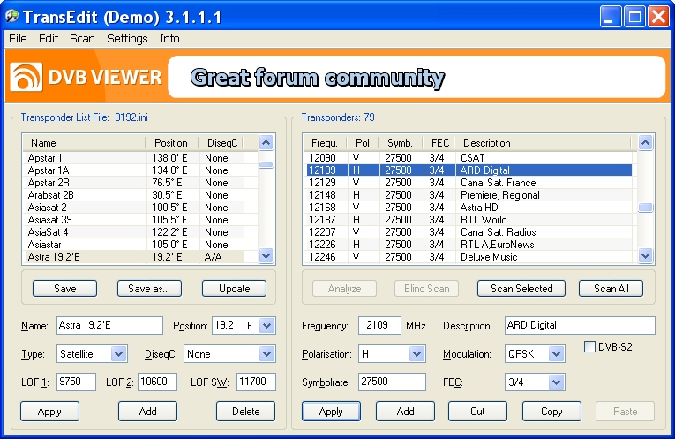Open the Edit menu
Viewport: 675px width, 439px height.
pyautogui.click(x=49, y=38)
